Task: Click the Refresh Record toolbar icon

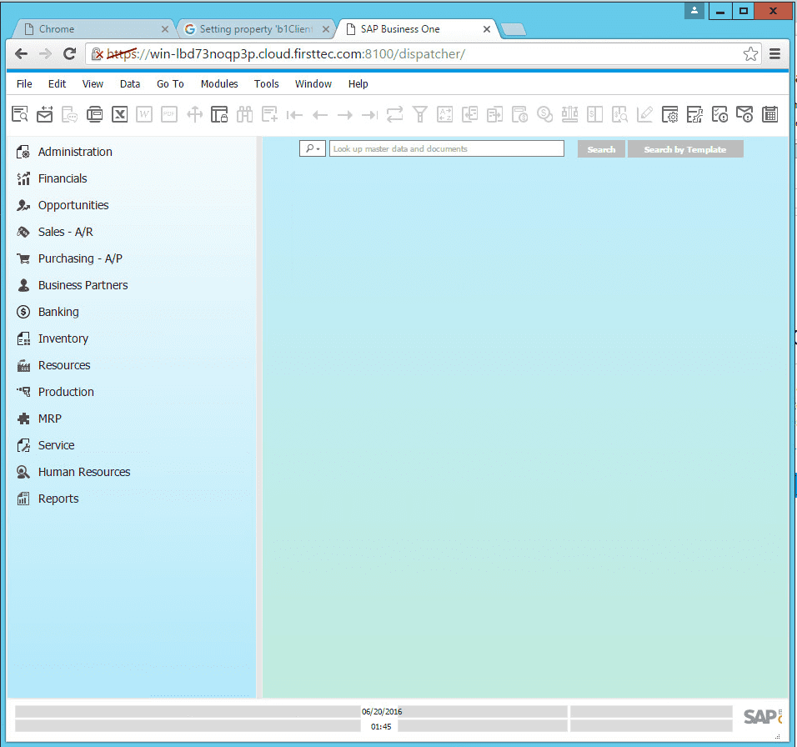Action: [394, 114]
